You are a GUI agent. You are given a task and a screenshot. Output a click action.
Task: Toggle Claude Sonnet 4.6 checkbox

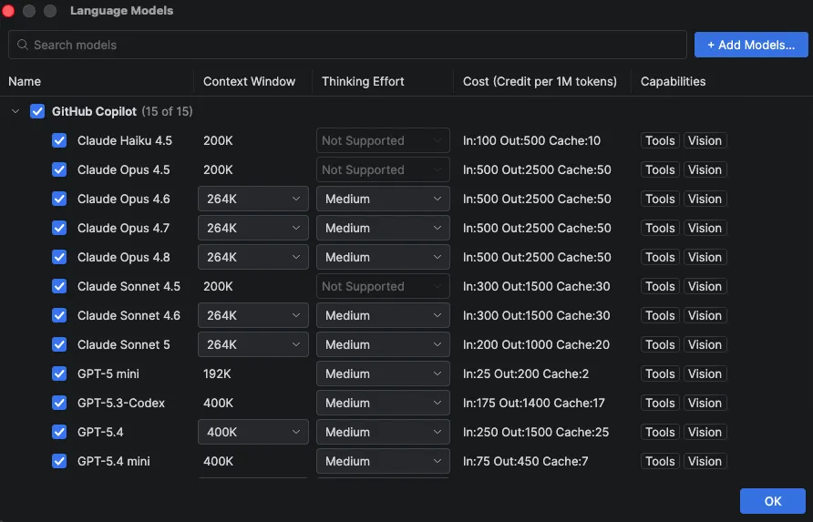(59, 315)
